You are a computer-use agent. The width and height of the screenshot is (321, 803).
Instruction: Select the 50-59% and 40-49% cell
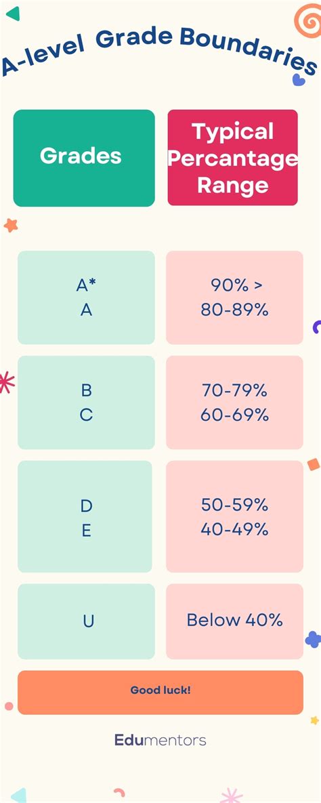(234, 516)
